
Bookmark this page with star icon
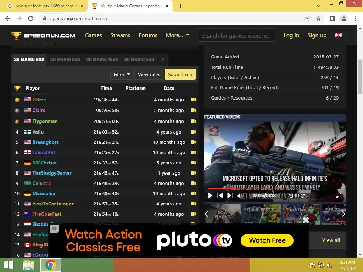coord(318,18)
